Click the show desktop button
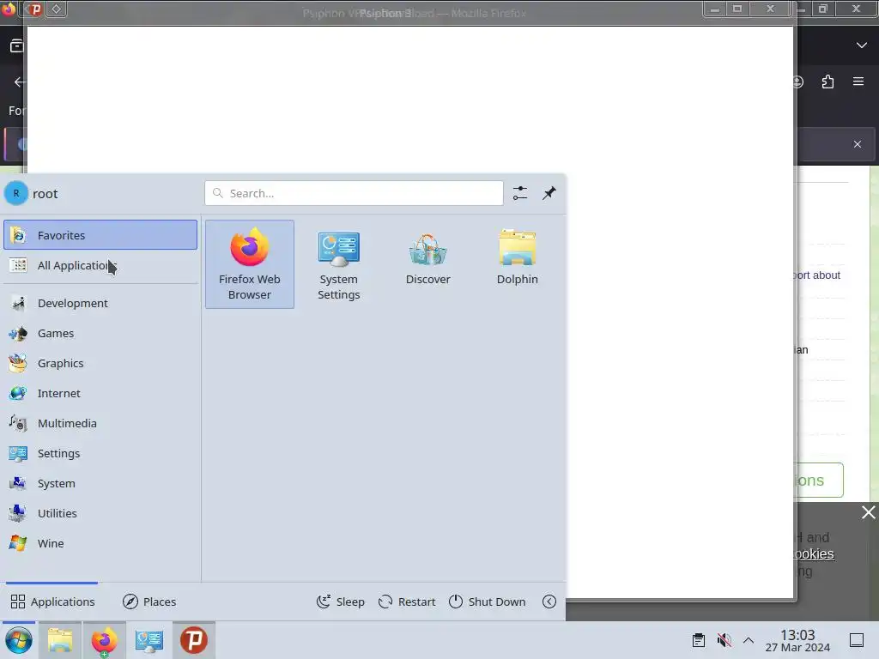The height and width of the screenshot is (659, 879). [857, 640]
